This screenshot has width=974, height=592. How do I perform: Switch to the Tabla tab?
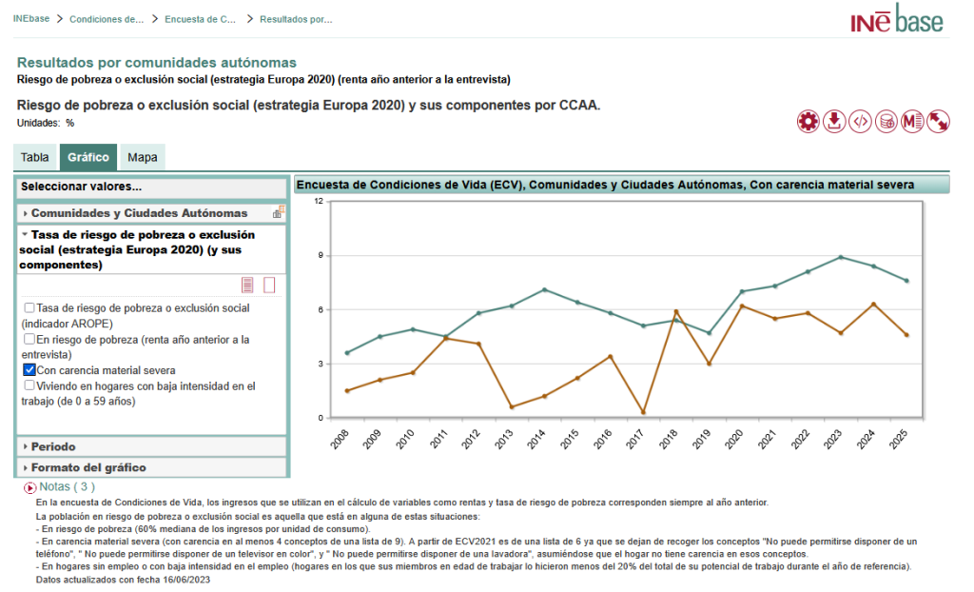pos(35,158)
